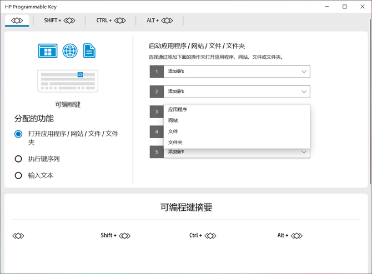This screenshot has height=274, width=372.
Task: Choose 文件 from the open list
Action: pyautogui.click(x=237, y=131)
